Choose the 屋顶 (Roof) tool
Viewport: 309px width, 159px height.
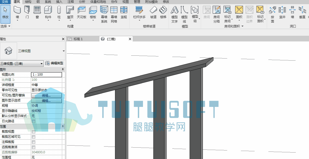click(x=70, y=13)
